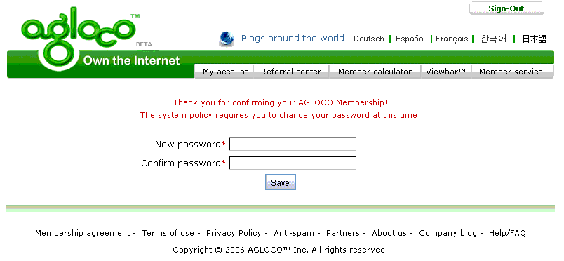
Task: Open the Member service tab
Action: pyautogui.click(x=511, y=72)
